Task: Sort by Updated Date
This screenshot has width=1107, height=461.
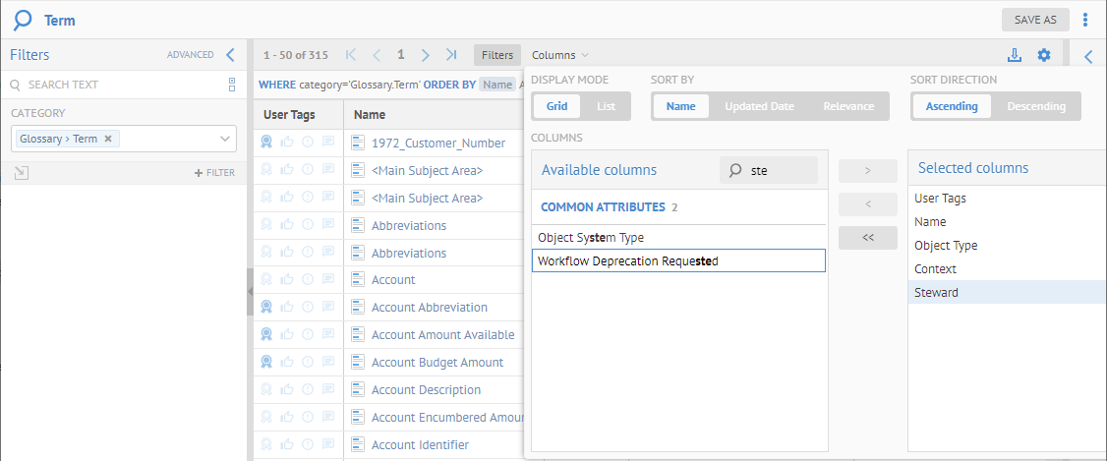Action: pyautogui.click(x=759, y=106)
